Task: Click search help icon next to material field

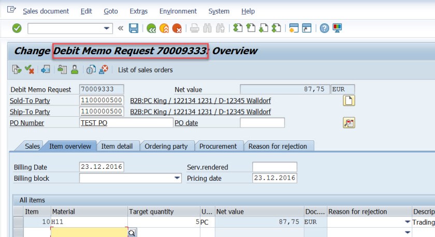Action: pyautogui.click(x=132, y=233)
